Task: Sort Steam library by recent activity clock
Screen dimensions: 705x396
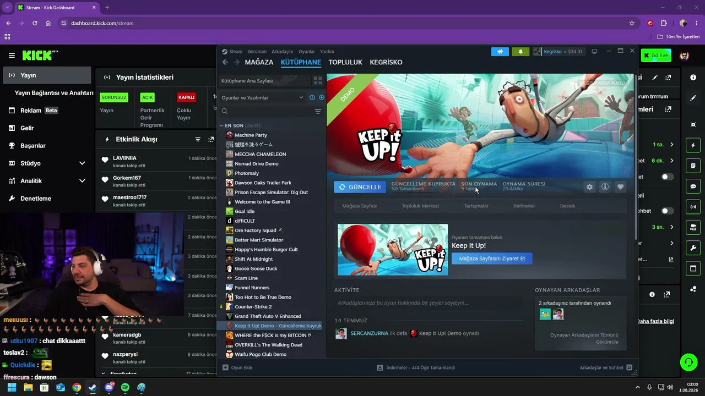Action: click(312, 97)
